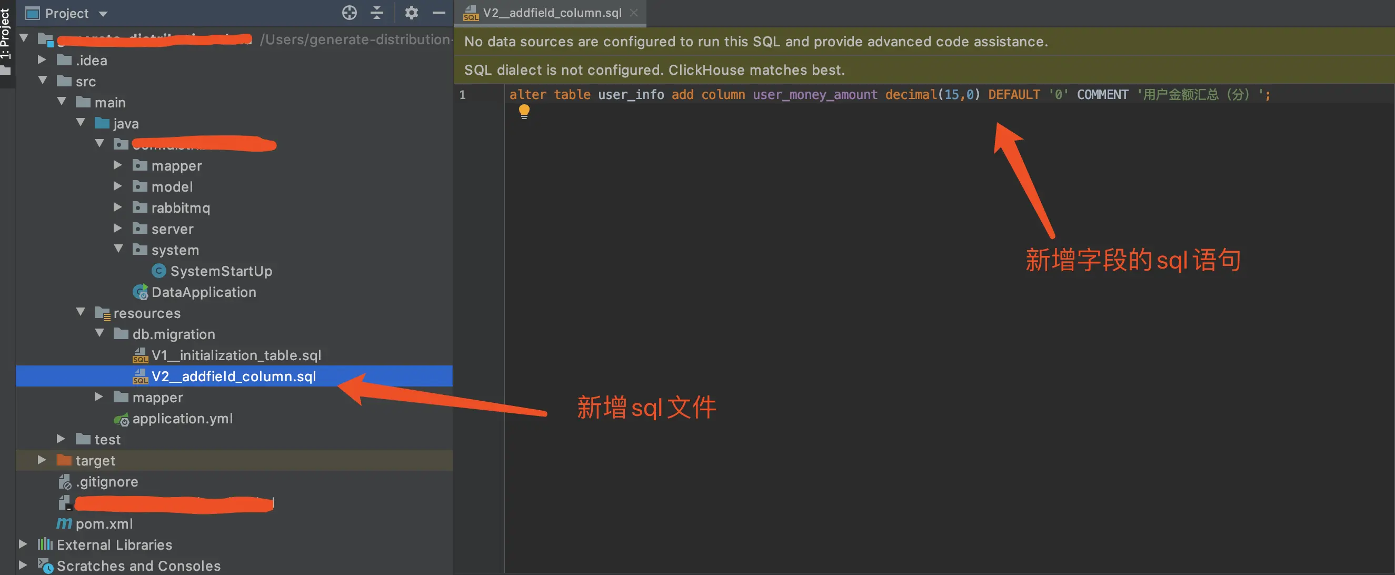
Task: Hide the Project tool window with minus icon
Action: (x=439, y=13)
